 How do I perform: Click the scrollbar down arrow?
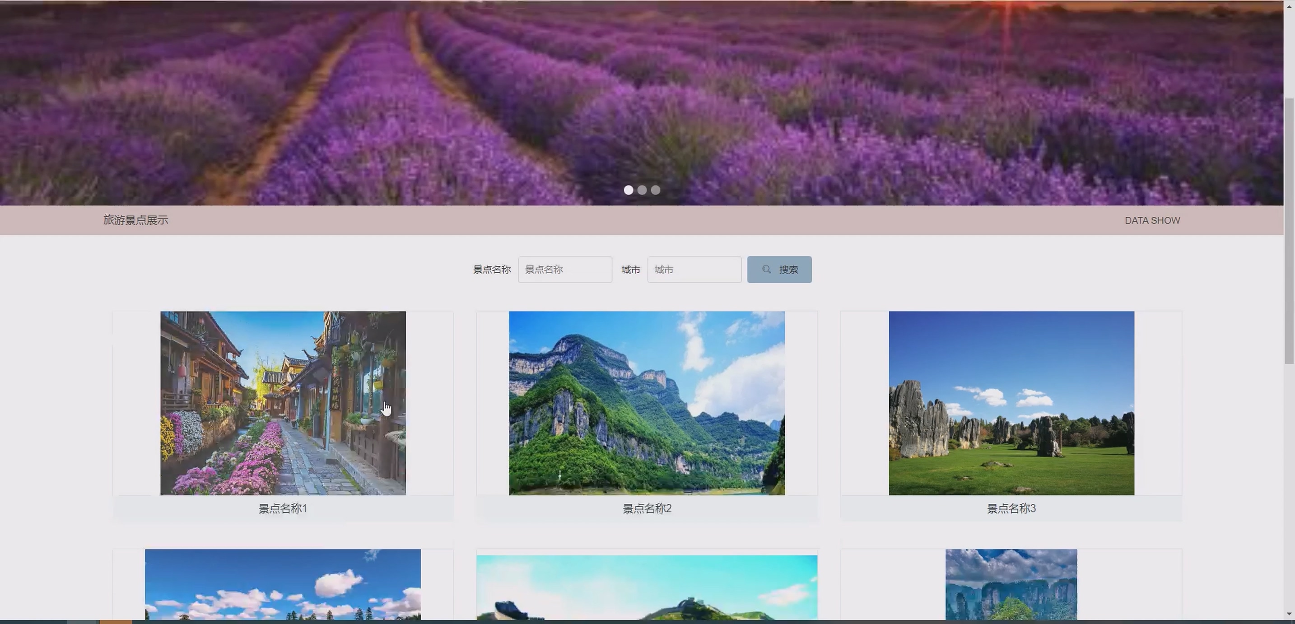click(x=1289, y=614)
